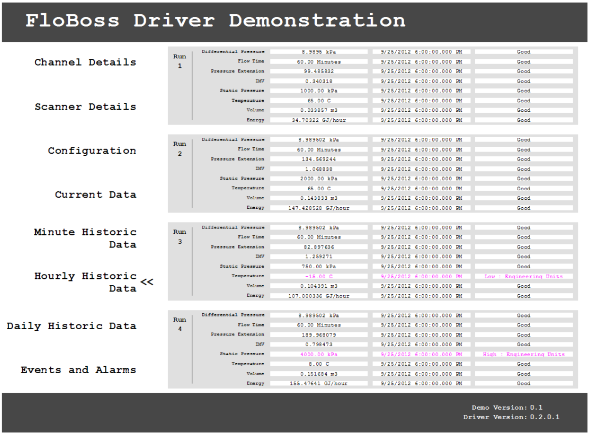Click Run 3 IMV value 1.259271
The width and height of the screenshot is (589, 433).
coord(318,257)
